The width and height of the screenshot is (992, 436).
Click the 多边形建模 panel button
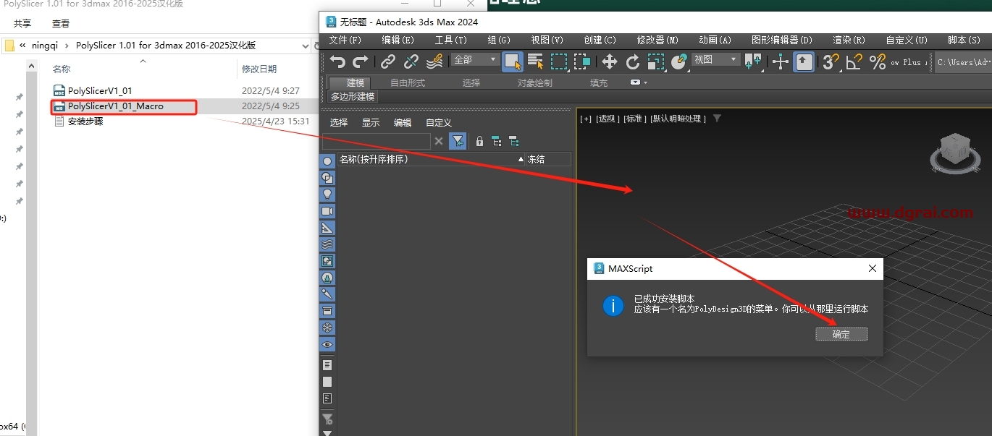353,96
